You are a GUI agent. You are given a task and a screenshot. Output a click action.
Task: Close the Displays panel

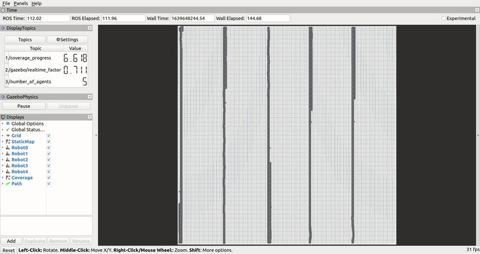pos(89,116)
